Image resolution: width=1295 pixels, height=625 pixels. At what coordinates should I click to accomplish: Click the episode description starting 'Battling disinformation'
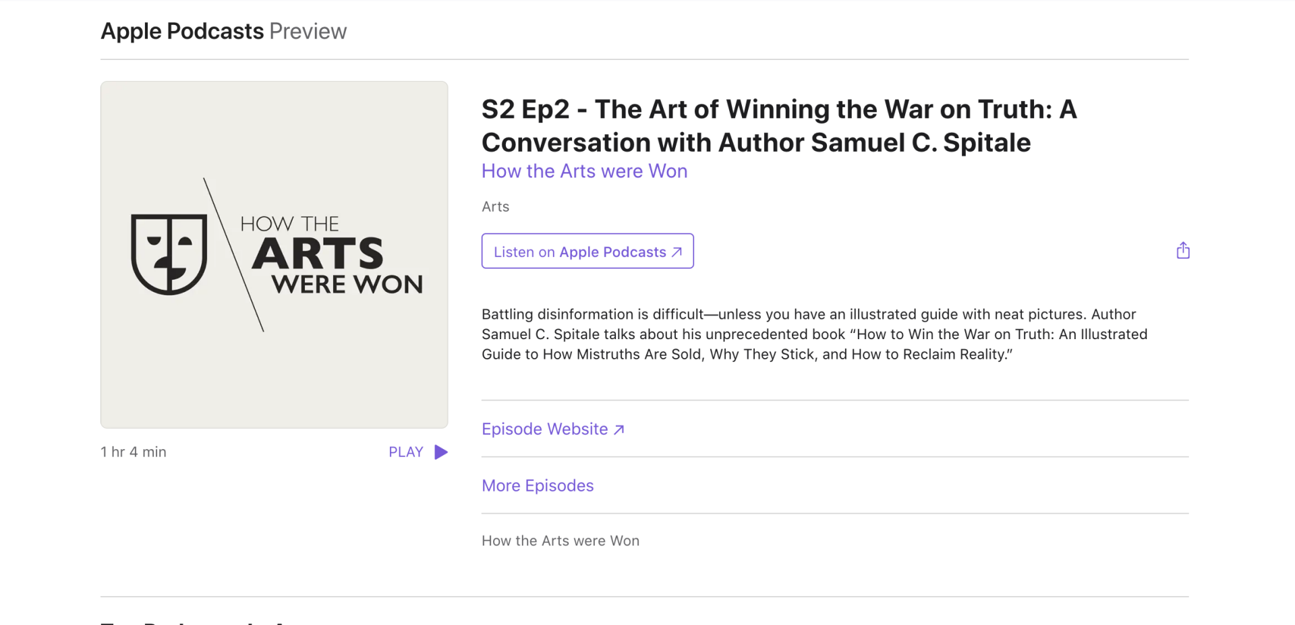tap(815, 334)
